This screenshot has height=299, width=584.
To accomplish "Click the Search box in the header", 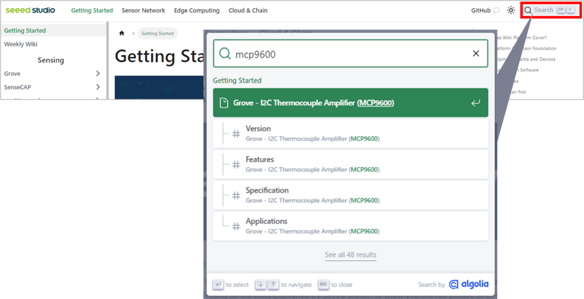I will (x=551, y=10).
